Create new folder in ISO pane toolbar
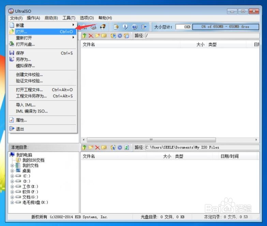The height and width of the screenshot is (226, 267). click(98, 36)
